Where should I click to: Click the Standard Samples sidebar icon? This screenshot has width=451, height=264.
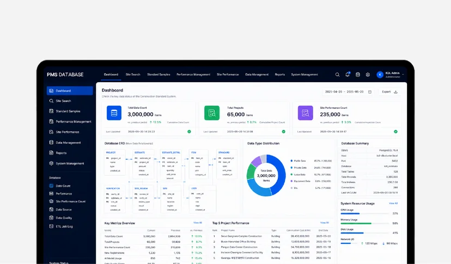point(51,111)
